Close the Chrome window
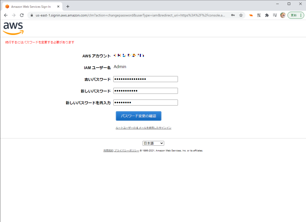 coord(300,4)
